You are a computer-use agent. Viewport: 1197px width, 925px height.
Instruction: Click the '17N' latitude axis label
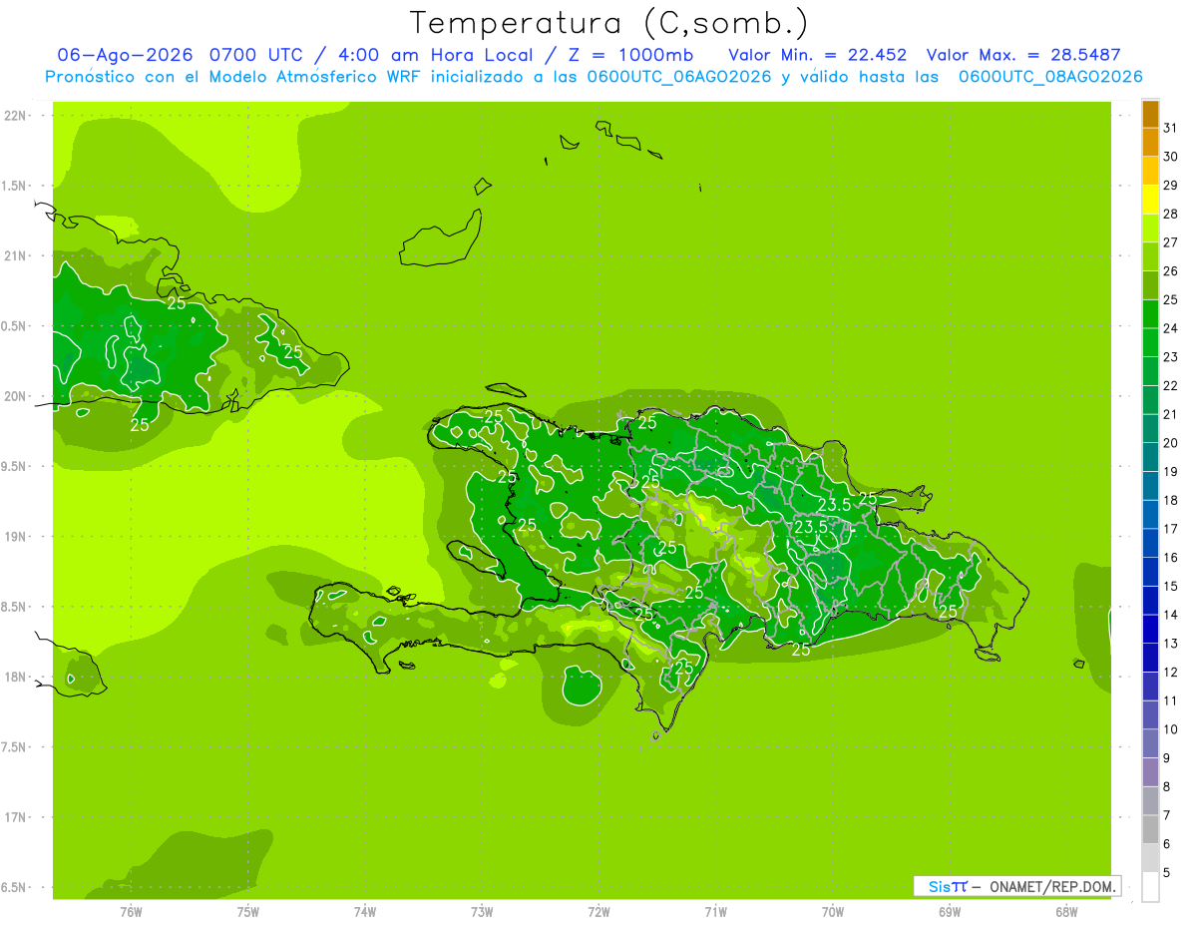[x=15, y=817]
